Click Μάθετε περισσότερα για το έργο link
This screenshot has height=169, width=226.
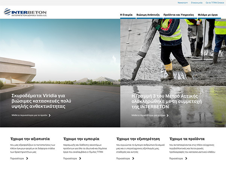[148, 115]
